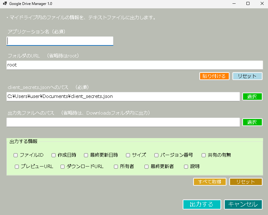Image resolution: width=268 pixels, height=215 pixels.
Task: Click the light blue リセット button
Action: coord(247,76)
